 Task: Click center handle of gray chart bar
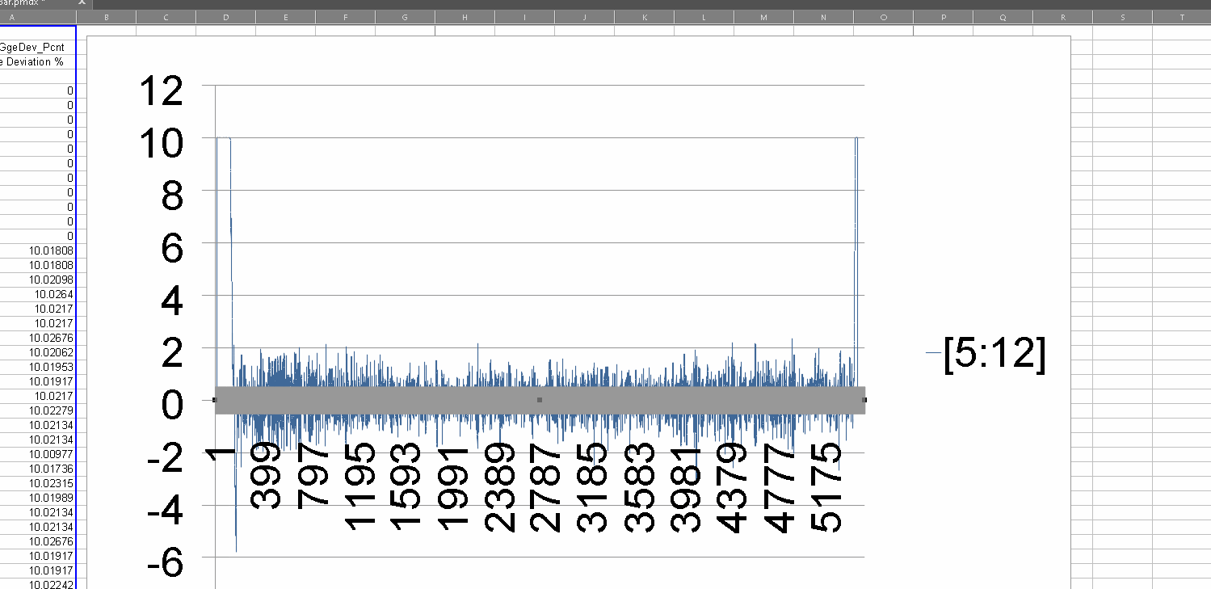540,400
